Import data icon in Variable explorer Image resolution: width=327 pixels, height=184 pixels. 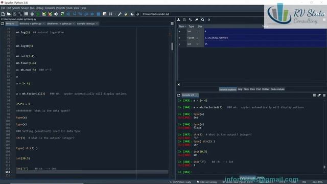click(178, 20)
